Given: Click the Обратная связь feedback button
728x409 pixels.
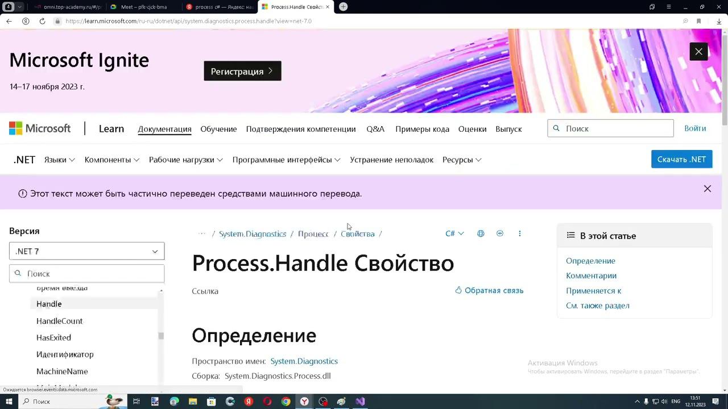Looking at the screenshot, I should pyautogui.click(x=489, y=290).
